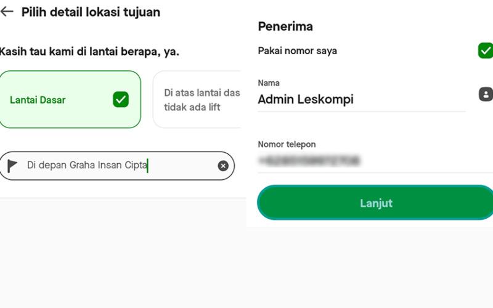Click the Pilih detail lokasi tujuan title
This screenshot has height=308, width=493.
[x=91, y=12]
